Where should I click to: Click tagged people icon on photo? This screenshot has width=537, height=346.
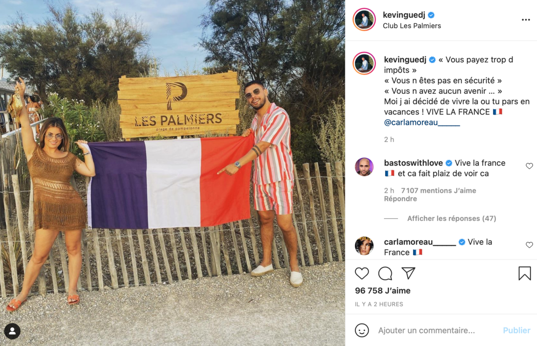(x=12, y=331)
